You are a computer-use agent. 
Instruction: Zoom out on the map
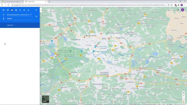click(184, 98)
